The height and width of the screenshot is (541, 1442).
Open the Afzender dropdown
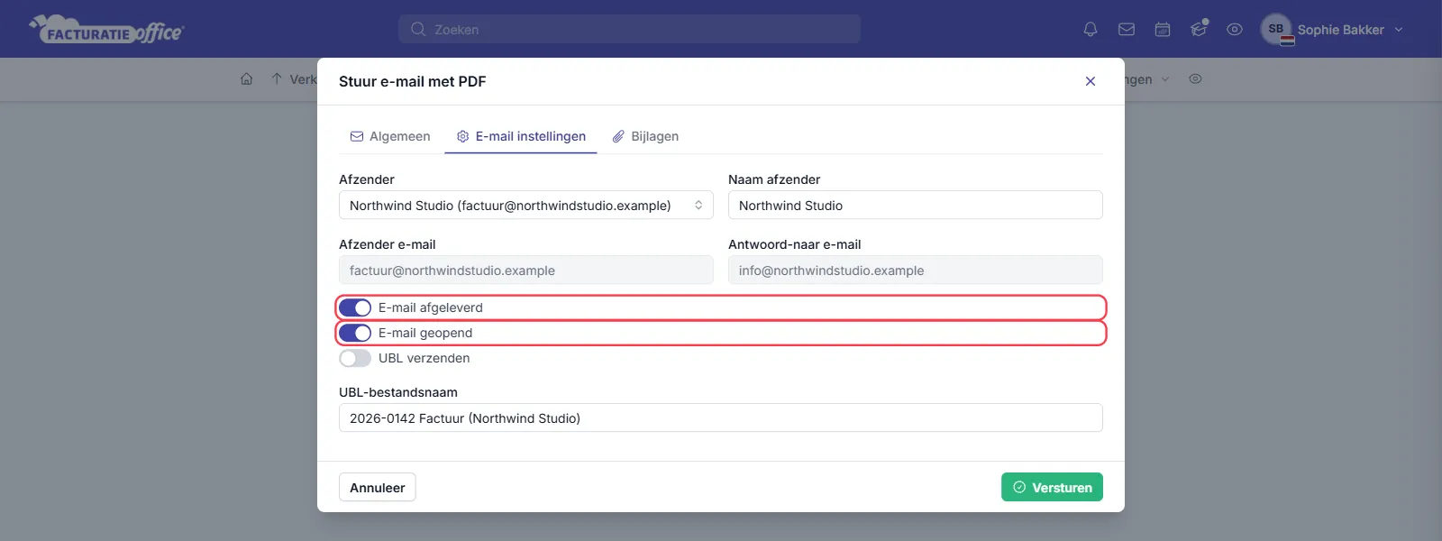tap(526, 205)
